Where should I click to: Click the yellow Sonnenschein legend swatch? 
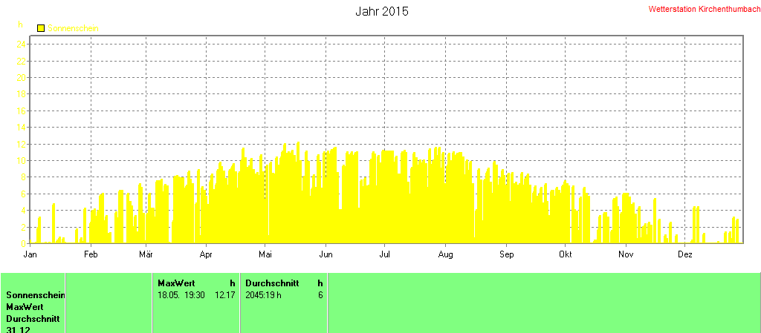tap(41, 28)
